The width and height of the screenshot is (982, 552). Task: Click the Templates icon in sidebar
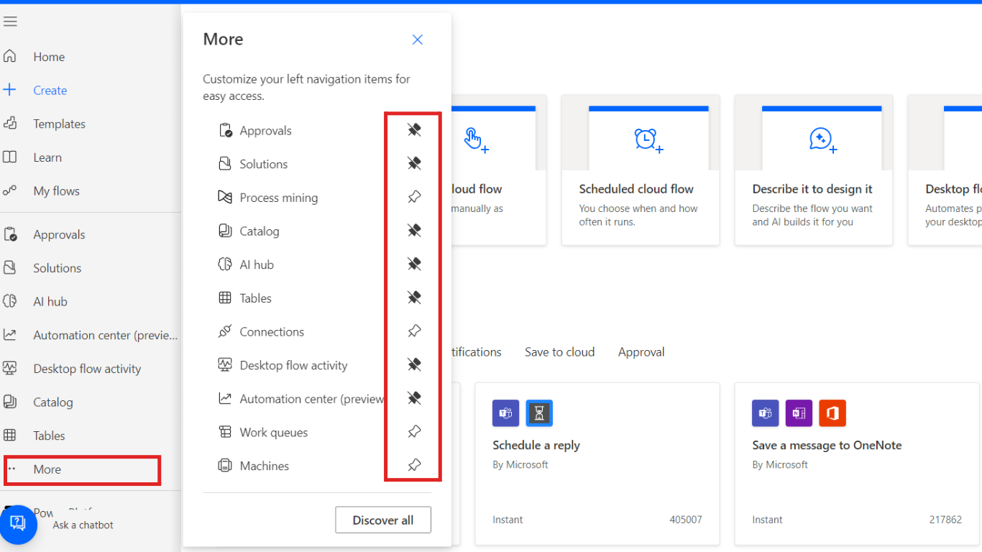pos(9,124)
